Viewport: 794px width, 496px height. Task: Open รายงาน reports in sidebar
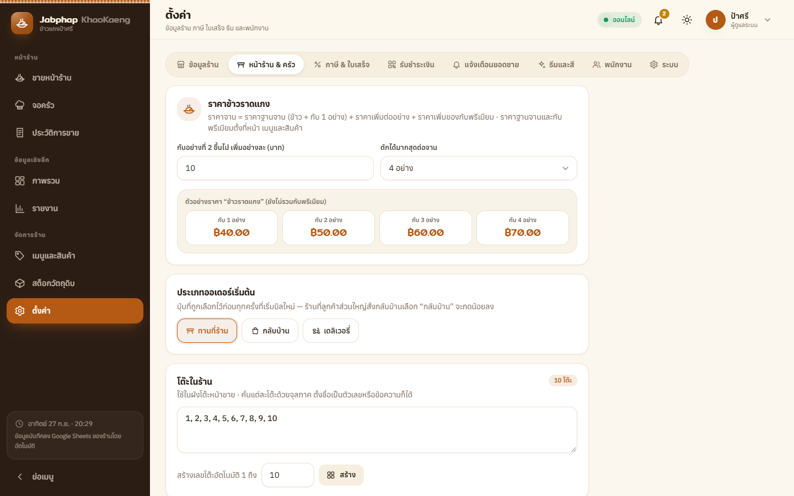pos(75,208)
